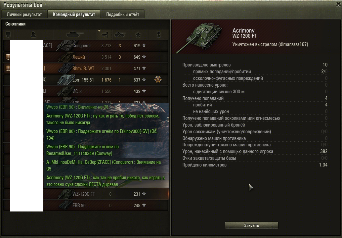Sort allies by tank type icon
This screenshot has height=238, width=342.
(x=75, y=35)
